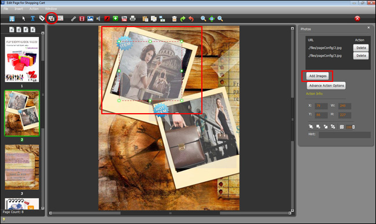Click the canvas horizontal scrollbar

(170, 213)
